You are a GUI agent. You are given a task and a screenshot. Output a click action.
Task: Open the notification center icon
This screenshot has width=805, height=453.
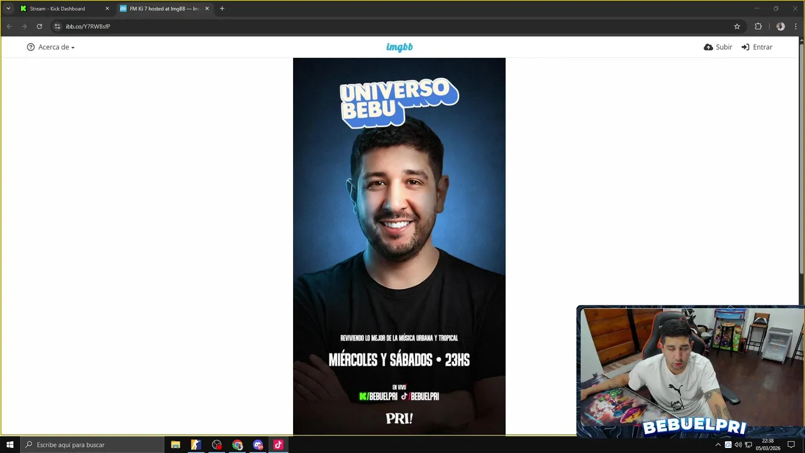pyautogui.click(x=791, y=445)
